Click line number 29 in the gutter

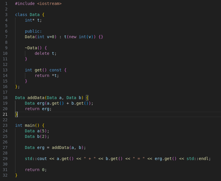[x=5, y=159]
